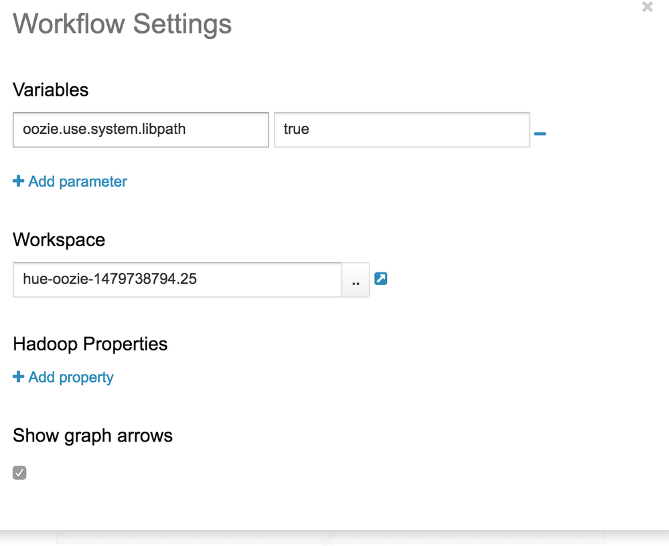Click the Add parameter link
This screenshot has height=546, width=669.
point(78,182)
